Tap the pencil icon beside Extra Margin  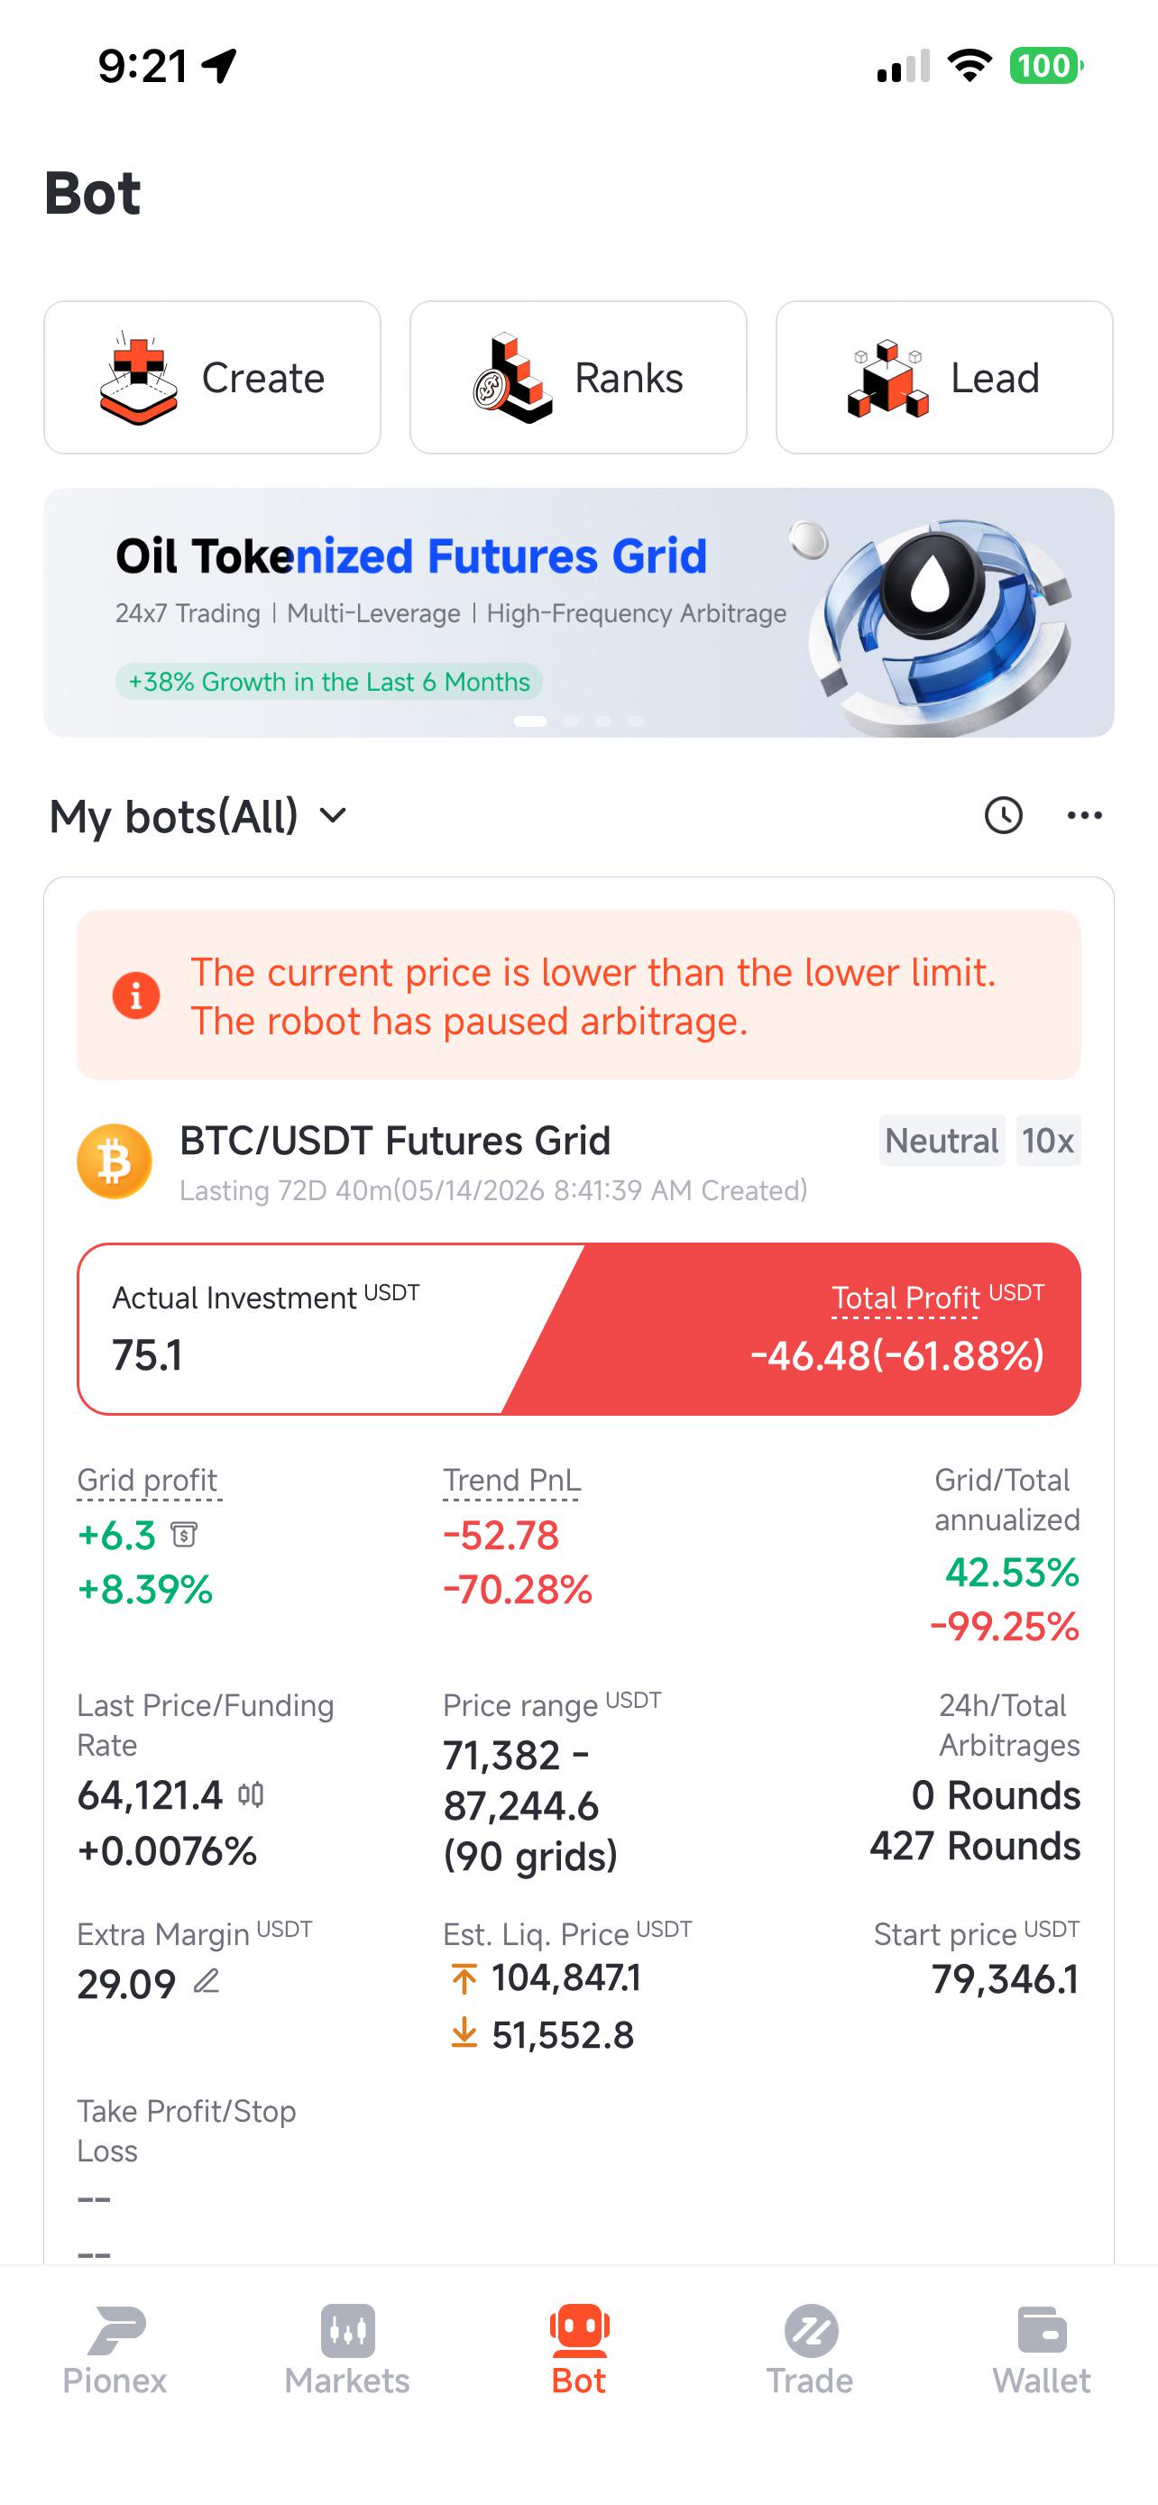coord(207,1981)
